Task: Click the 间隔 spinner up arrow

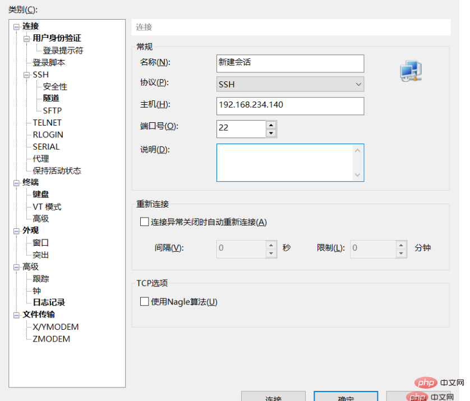Action: coord(271,245)
